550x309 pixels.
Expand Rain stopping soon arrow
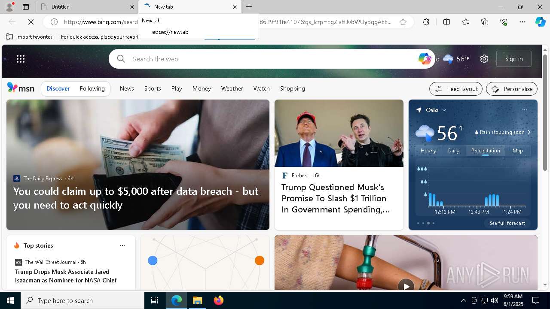pyautogui.click(x=529, y=132)
